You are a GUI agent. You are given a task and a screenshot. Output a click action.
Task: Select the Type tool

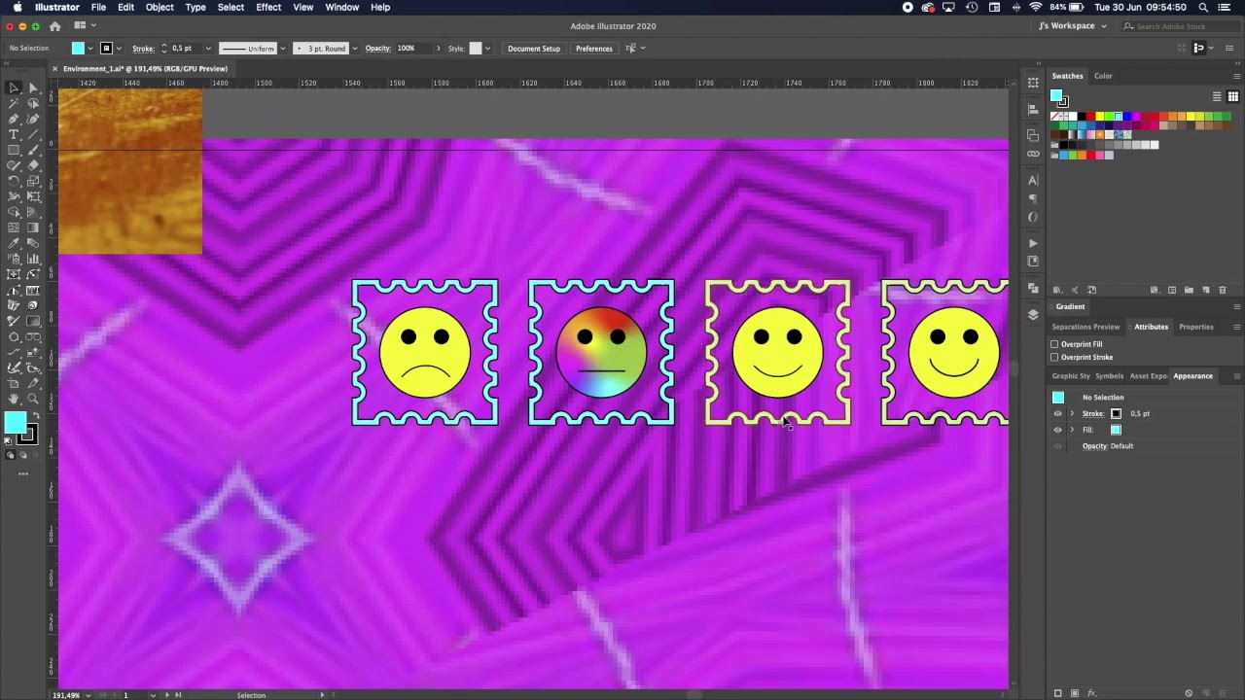pyautogui.click(x=14, y=134)
